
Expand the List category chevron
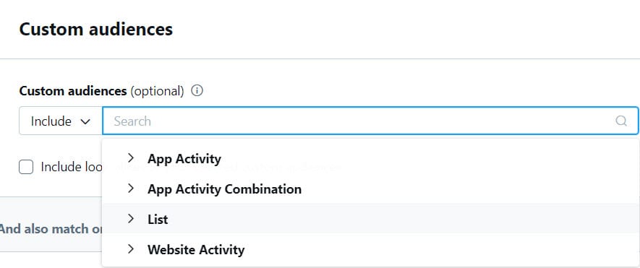[131, 219]
